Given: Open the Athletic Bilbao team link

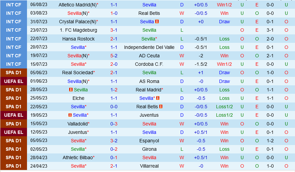Looking at the screenshot, I should [x=78, y=157].
